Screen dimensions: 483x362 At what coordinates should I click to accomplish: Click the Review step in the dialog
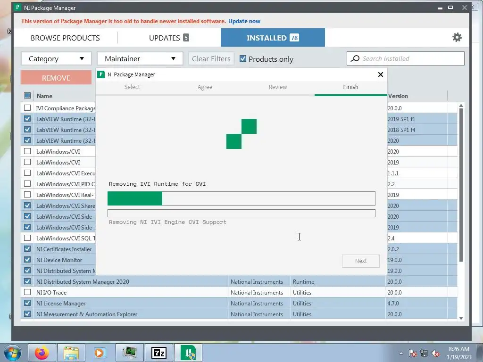click(x=278, y=87)
